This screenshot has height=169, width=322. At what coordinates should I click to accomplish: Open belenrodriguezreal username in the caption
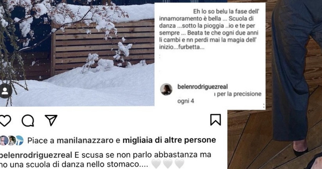[x=36, y=155]
